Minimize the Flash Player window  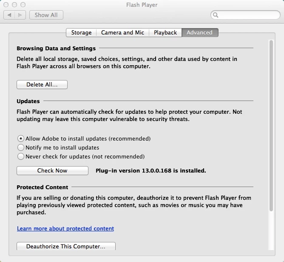point(14,5)
